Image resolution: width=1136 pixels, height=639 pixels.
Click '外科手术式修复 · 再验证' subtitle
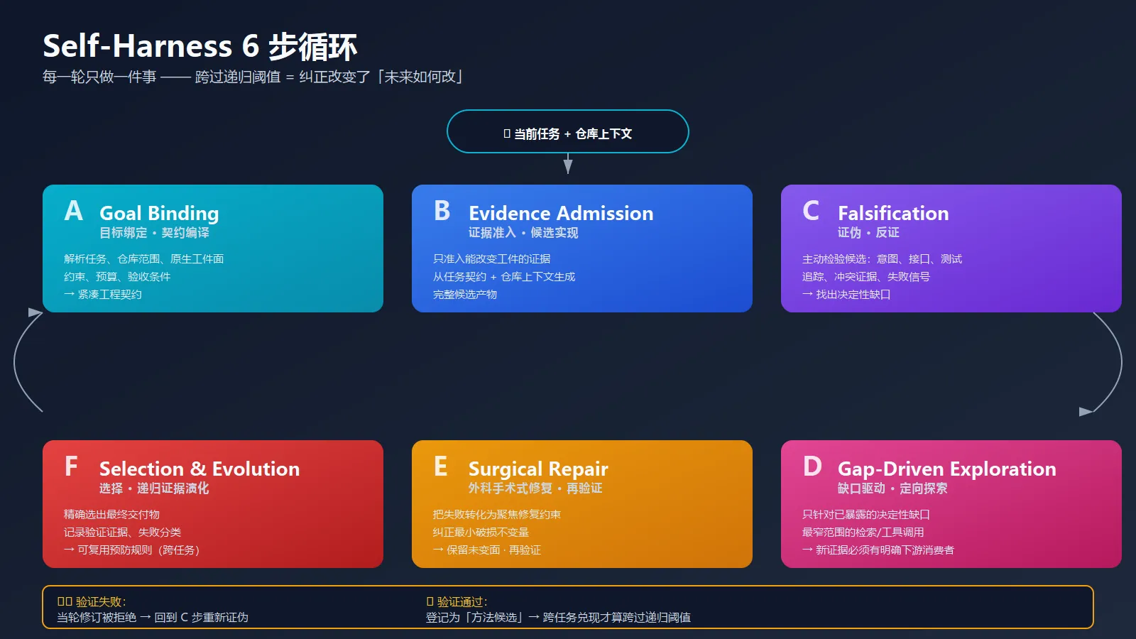535,488
